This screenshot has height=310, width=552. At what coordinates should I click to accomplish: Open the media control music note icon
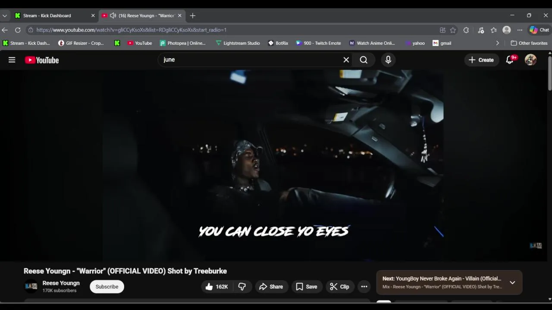[481, 30]
